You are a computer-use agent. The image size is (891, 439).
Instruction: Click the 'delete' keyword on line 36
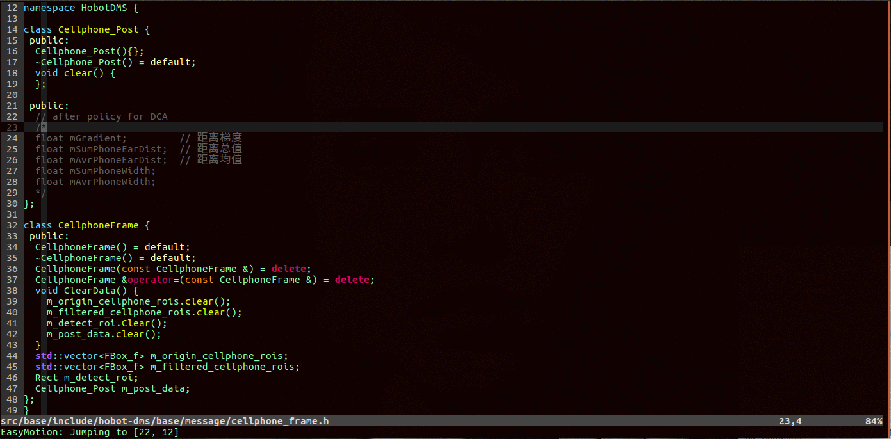coord(289,269)
